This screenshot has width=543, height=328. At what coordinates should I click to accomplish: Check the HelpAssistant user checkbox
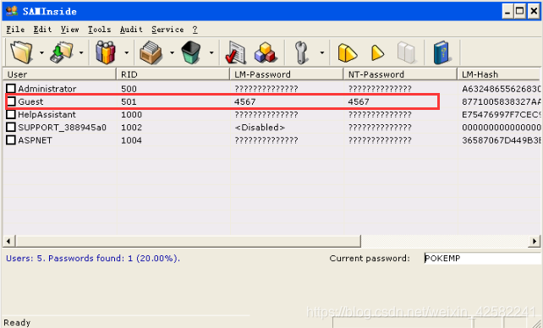tap(11, 114)
